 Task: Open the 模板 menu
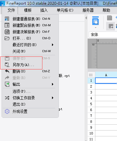point(28,10)
